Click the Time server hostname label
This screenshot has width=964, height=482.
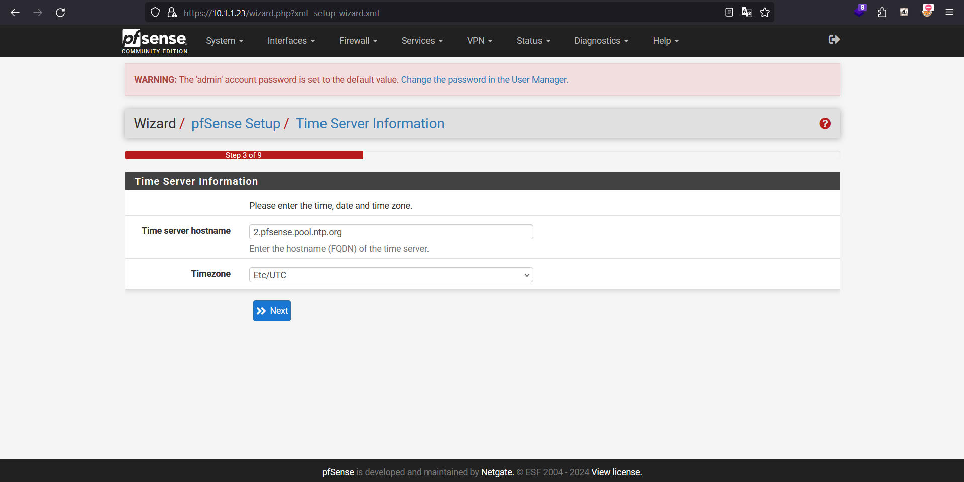(x=186, y=231)
